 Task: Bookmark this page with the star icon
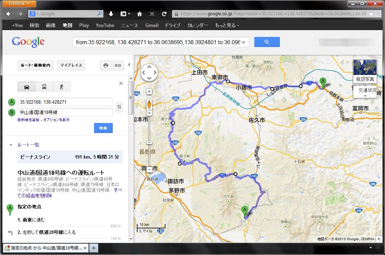(x=371, y=14)
